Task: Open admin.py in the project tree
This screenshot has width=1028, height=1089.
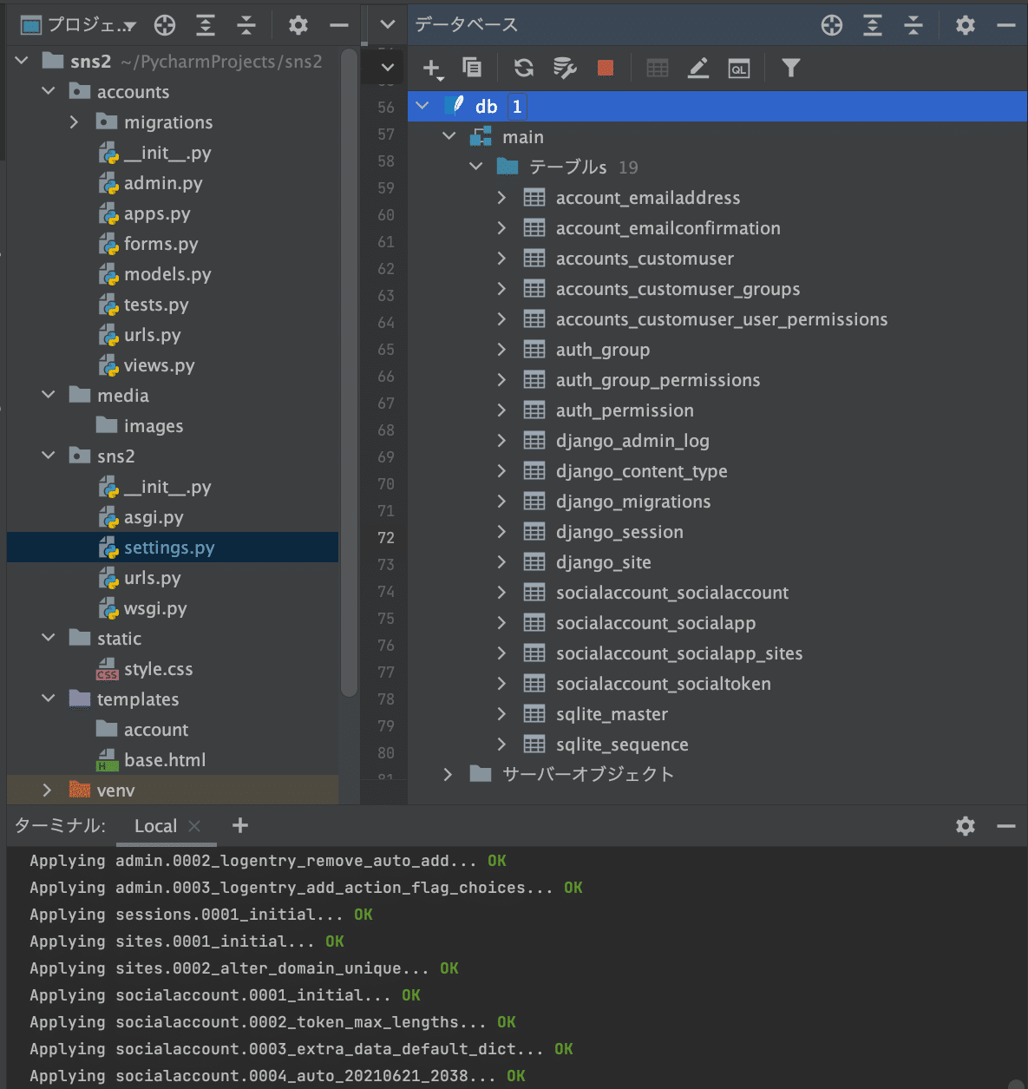Action: (x=163, y=183)
